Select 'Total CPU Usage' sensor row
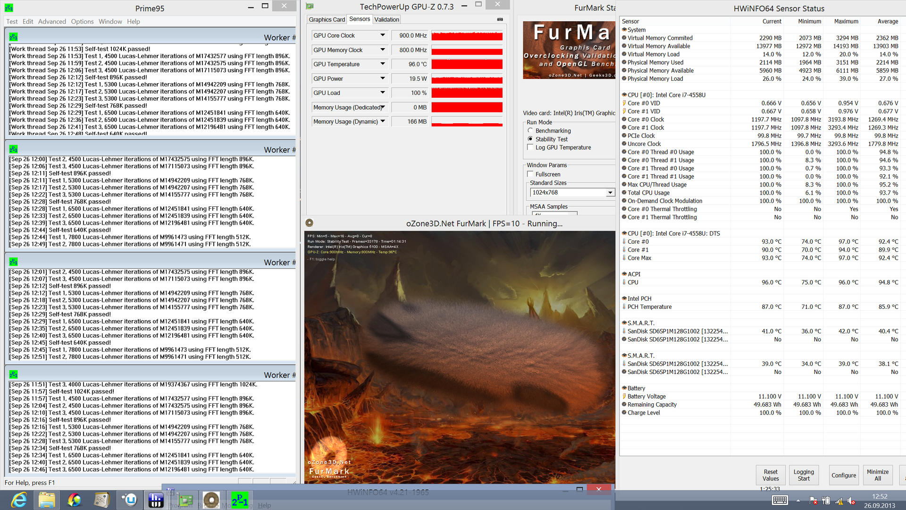Viewport: 906px width, 510px height. click(x=760, y=193)
